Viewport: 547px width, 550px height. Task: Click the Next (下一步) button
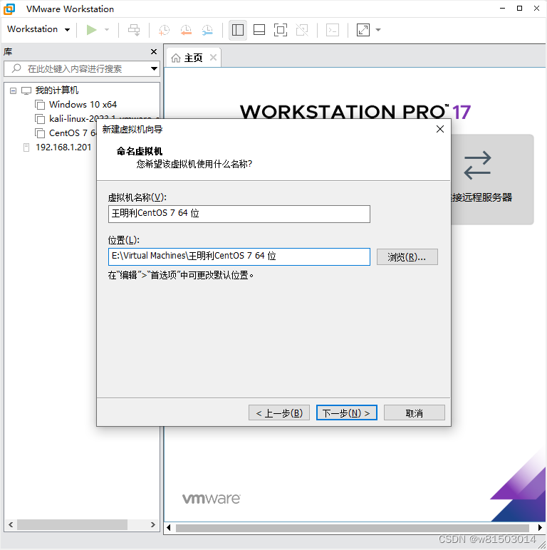point(346,412)
